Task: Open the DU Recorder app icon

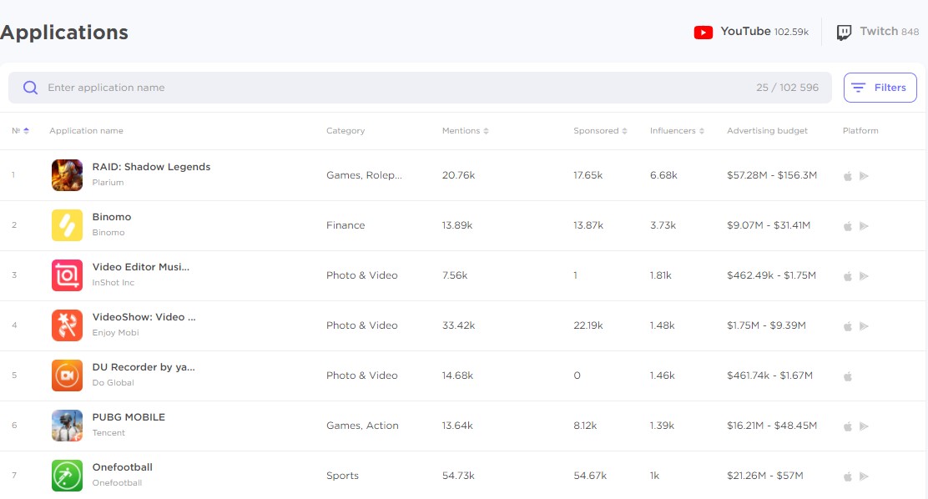Action: (67, 376)
